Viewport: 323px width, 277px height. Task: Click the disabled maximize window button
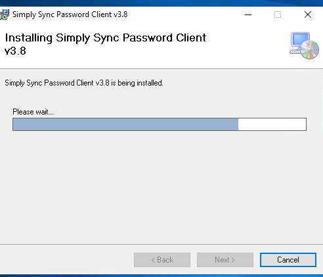pos(278,14)
